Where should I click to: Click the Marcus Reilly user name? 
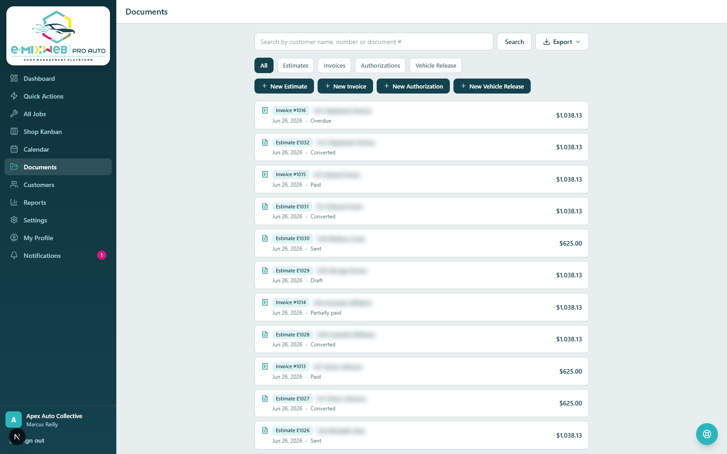[x=42, y=424]
